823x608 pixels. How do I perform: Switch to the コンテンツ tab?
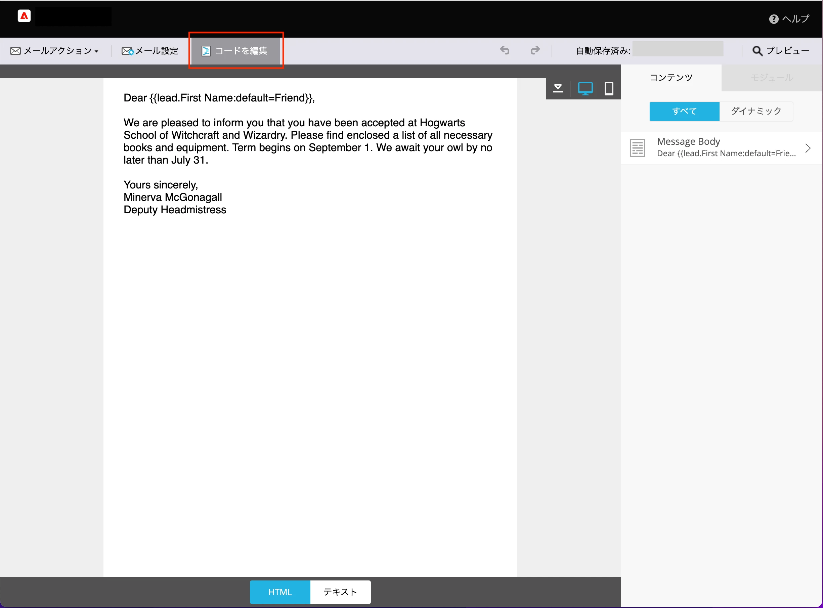pyautogui.click(x=670, y=78)
